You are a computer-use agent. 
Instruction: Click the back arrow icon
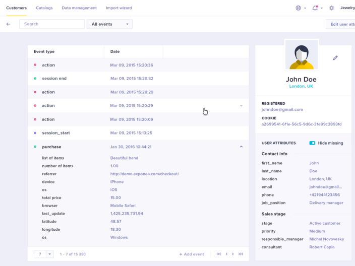(9, 24)
